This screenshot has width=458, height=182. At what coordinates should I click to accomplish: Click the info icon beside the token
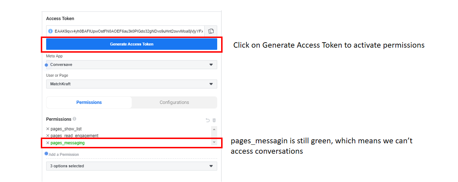[x=50, y=31]
